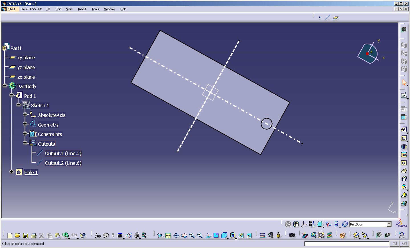Image resolution: width=410 pixels, height=248 pixels.
Task: Zoom in with the magnifier plus icon
Action: point(192,235)
